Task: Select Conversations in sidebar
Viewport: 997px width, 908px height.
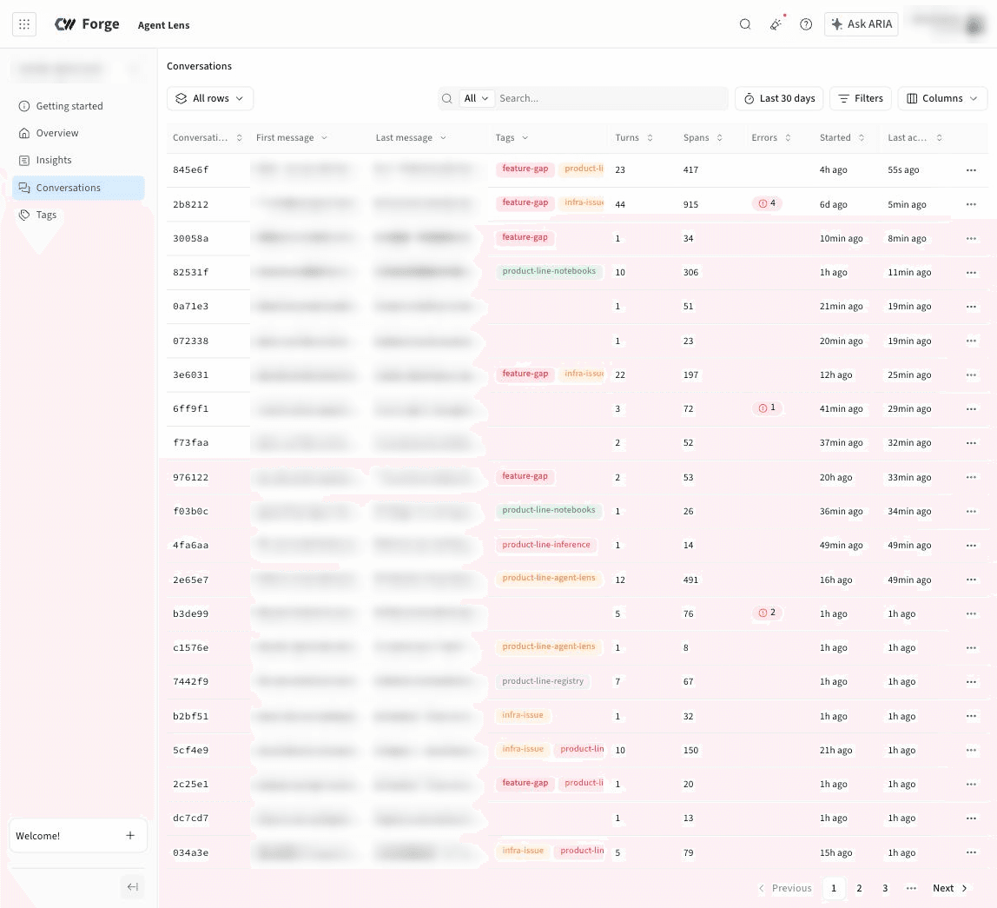Action: tap(78, 188)
